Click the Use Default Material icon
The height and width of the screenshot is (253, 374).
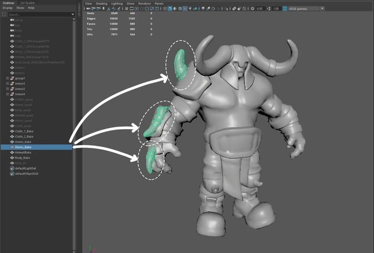click(175, 9)
